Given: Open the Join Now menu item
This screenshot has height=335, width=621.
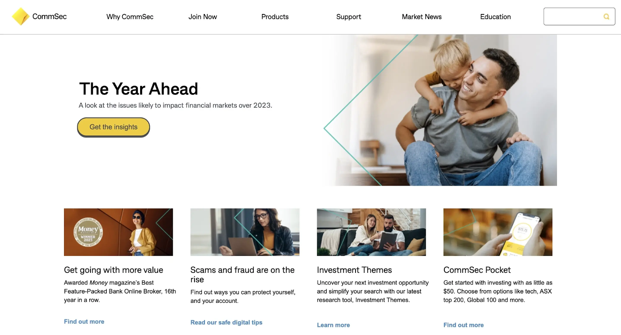Looking at the screenshot, I should click(203, 17).
